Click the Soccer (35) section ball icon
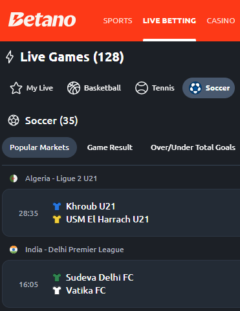The image size is (240, 311). coord(14,120)
